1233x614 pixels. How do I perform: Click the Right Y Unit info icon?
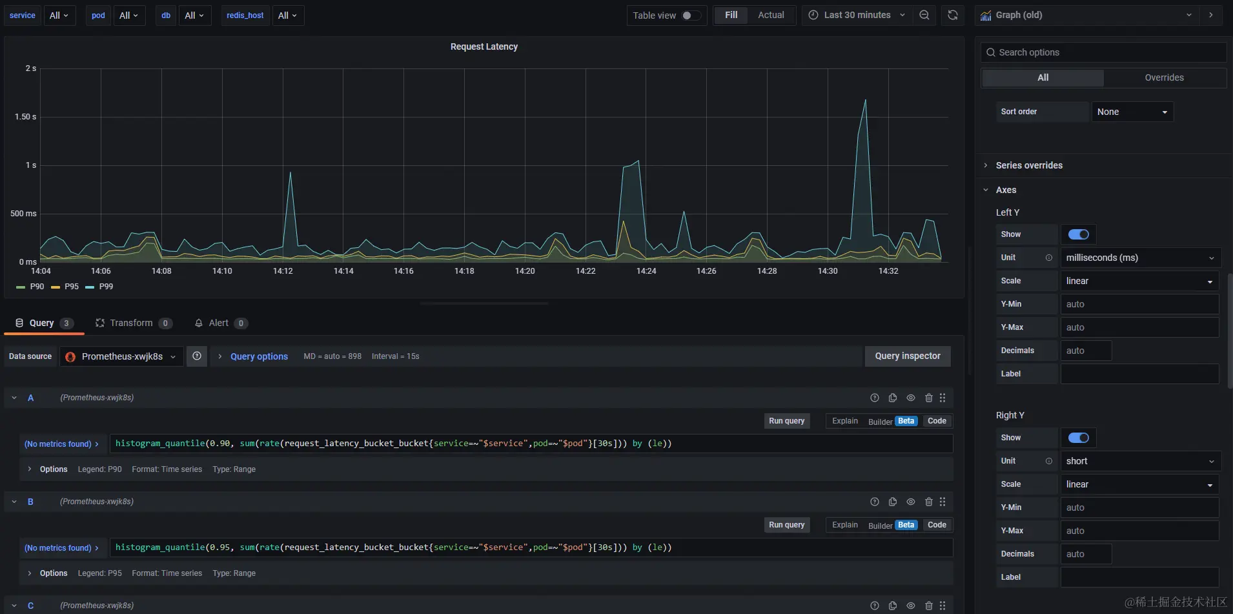(x=1049, y=461)
